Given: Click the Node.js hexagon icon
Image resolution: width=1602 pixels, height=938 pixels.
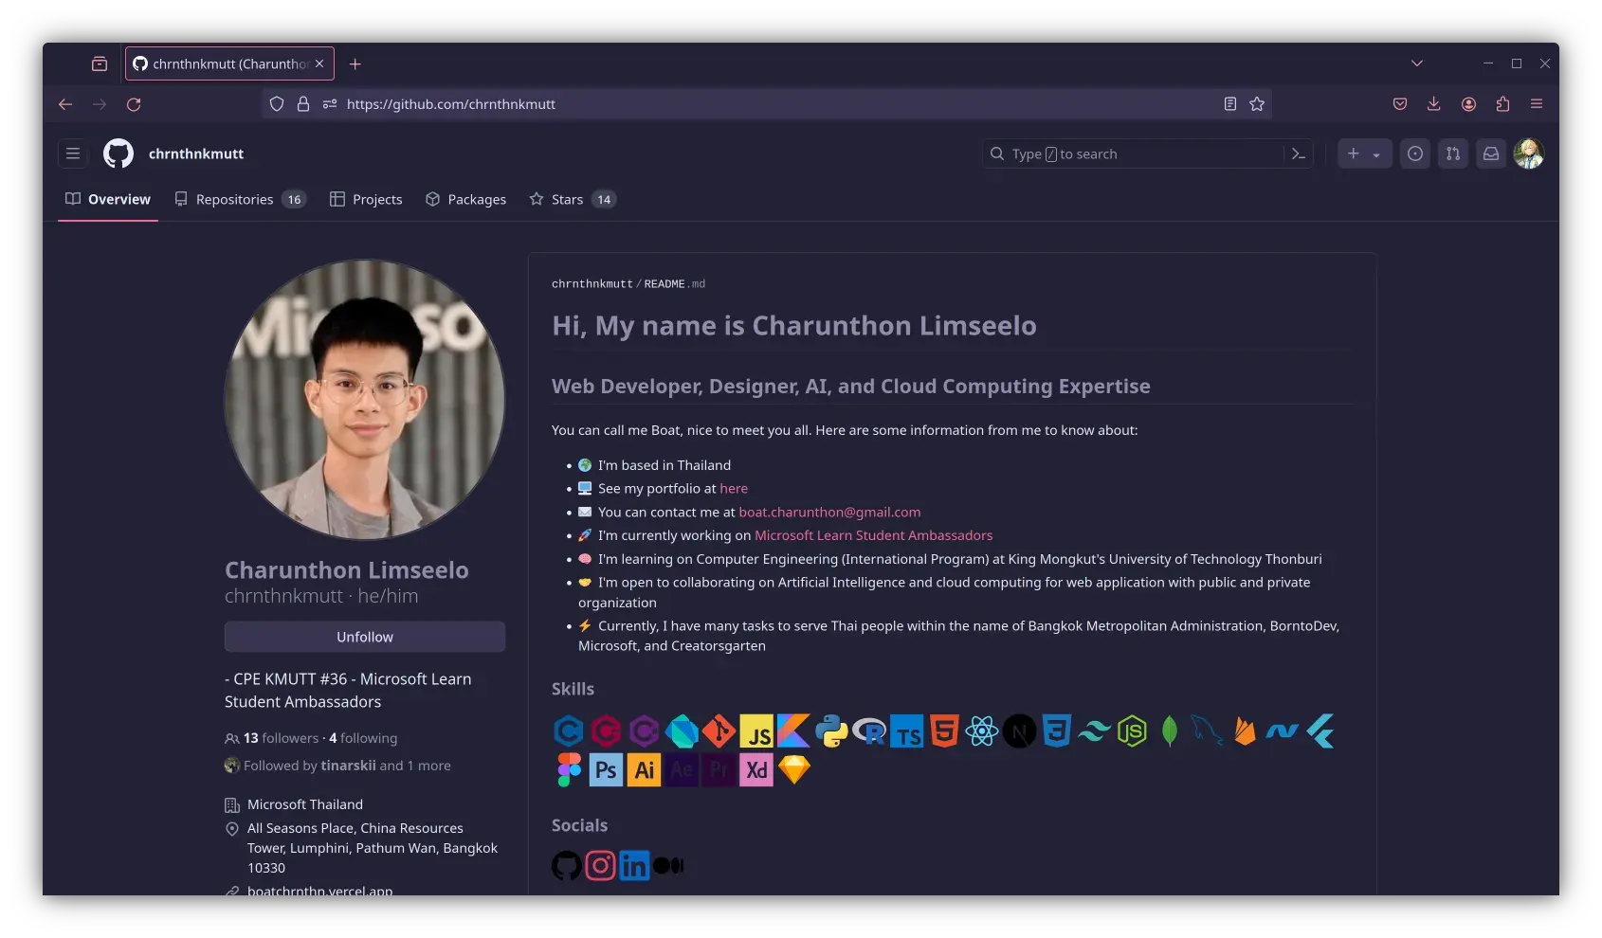Looking at the screenshot, I should pyautogui.click(x=1132, y=731).
